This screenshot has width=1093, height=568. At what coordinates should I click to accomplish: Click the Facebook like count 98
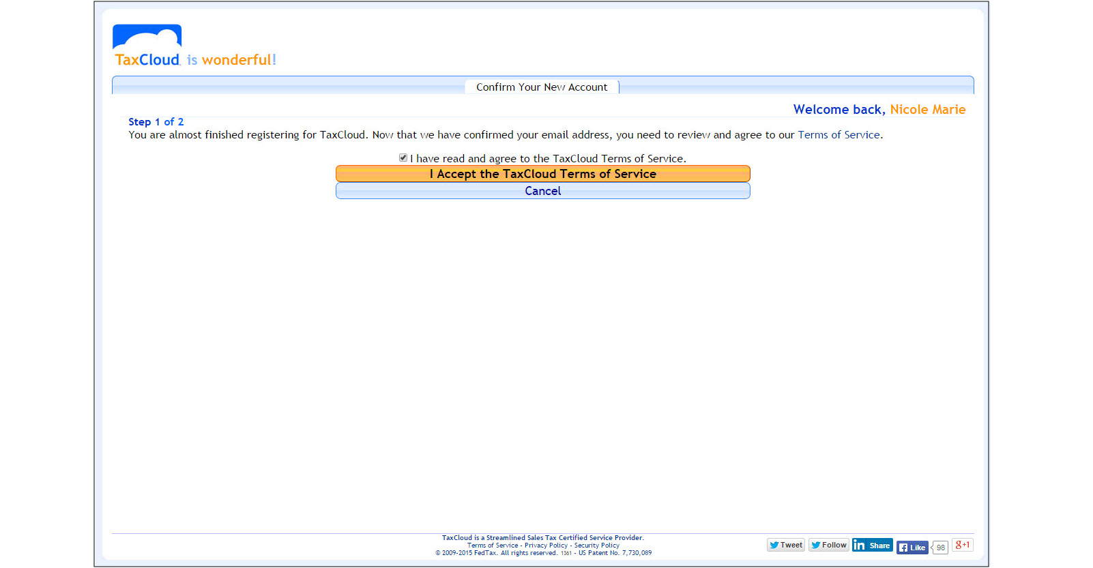pos(940,548)
